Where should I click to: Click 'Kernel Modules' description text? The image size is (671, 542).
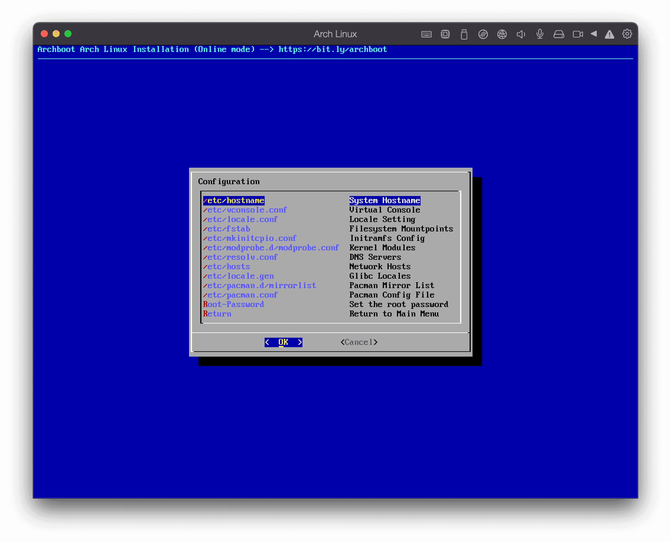(382, 248)
